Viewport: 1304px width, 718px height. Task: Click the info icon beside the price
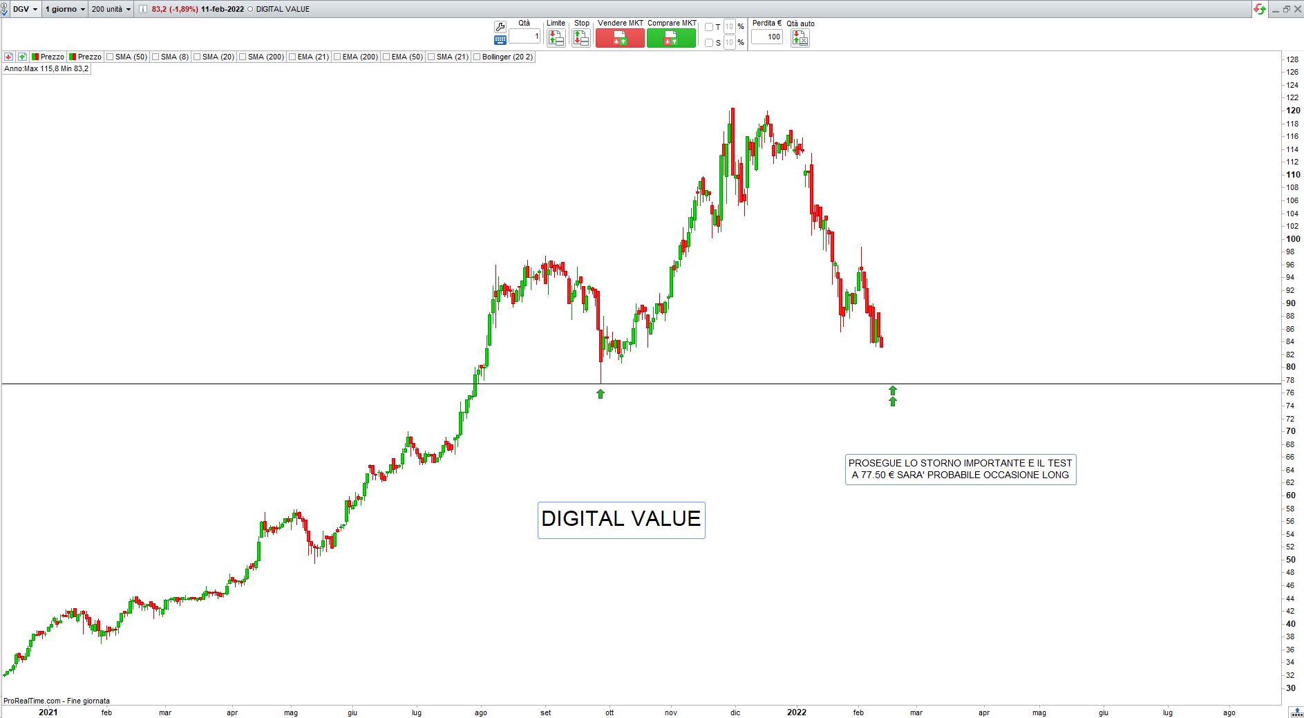click(x=142, y=9)
